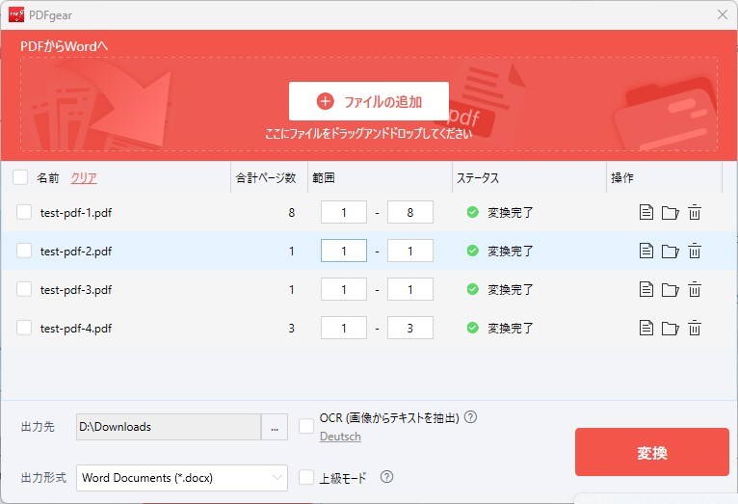Close the PDFgear window
The height and width of the screenshot is (504, 738).
723,14
